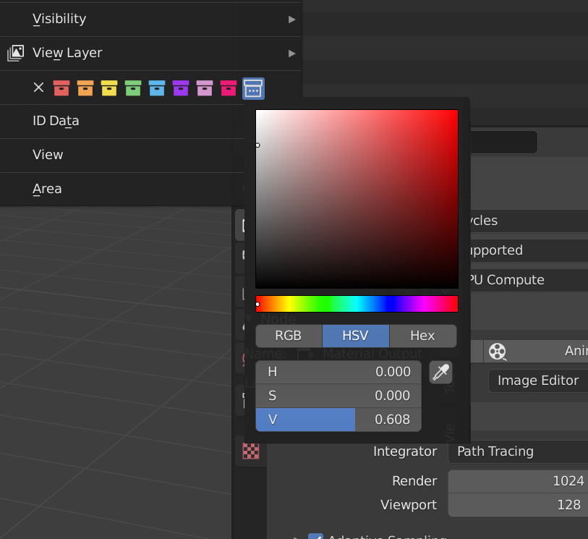Choose the orange collection color tag
Image resolution: width=588 pixels, height=539 pixels.
click(85, 88)
